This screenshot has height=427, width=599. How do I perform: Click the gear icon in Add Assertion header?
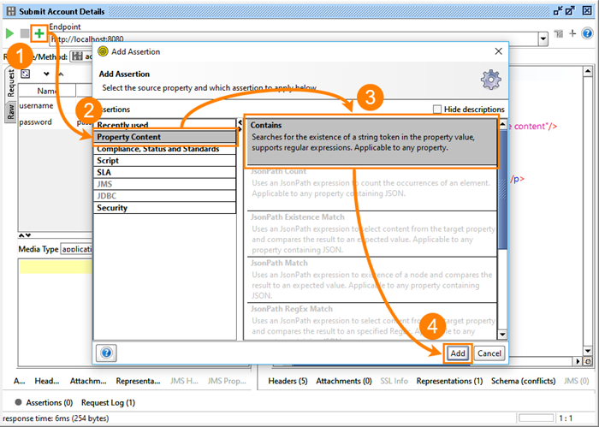(490, 80)
